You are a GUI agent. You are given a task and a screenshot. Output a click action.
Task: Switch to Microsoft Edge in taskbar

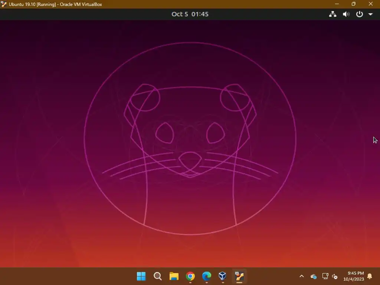(206, 276)
